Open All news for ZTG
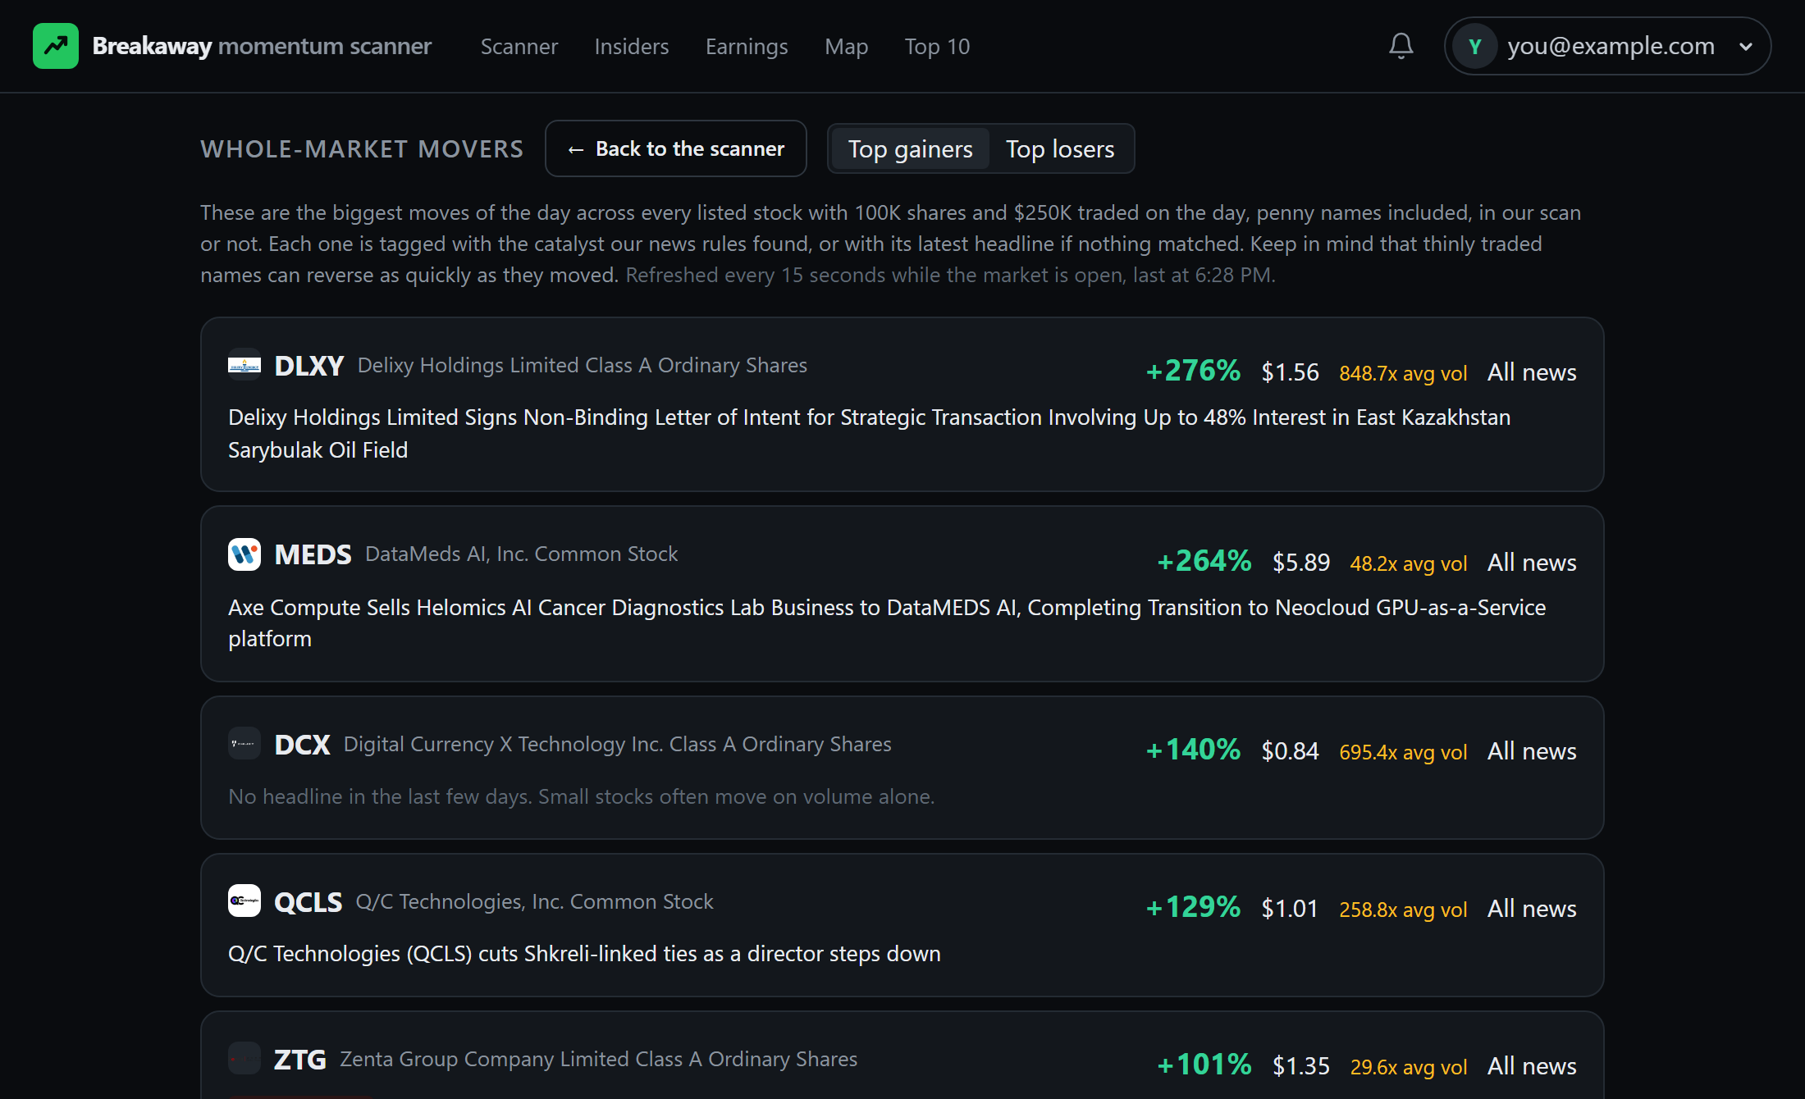 point(1532,1066)
